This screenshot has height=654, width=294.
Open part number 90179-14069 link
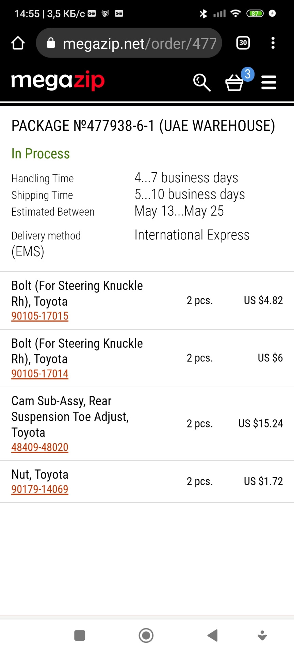pos(40,489)
